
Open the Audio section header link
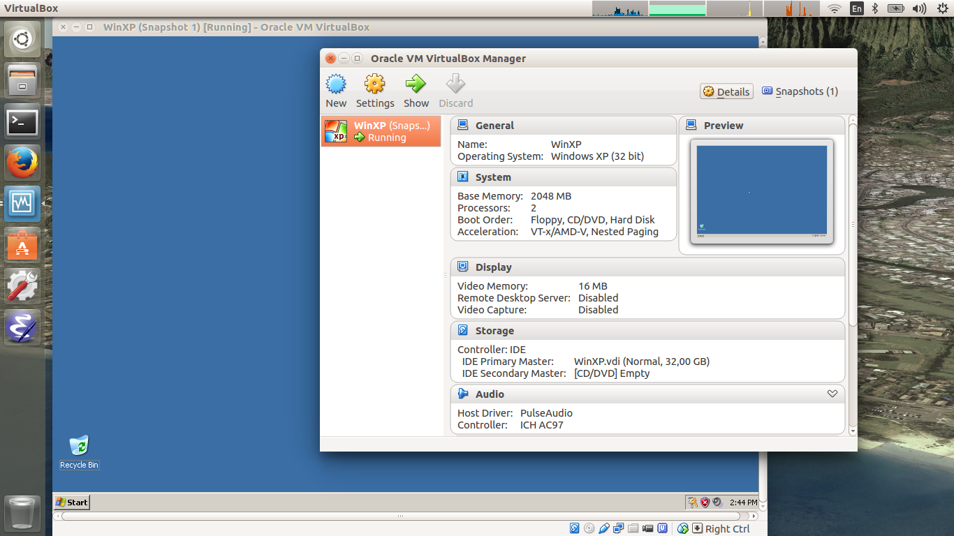point(490,394)
